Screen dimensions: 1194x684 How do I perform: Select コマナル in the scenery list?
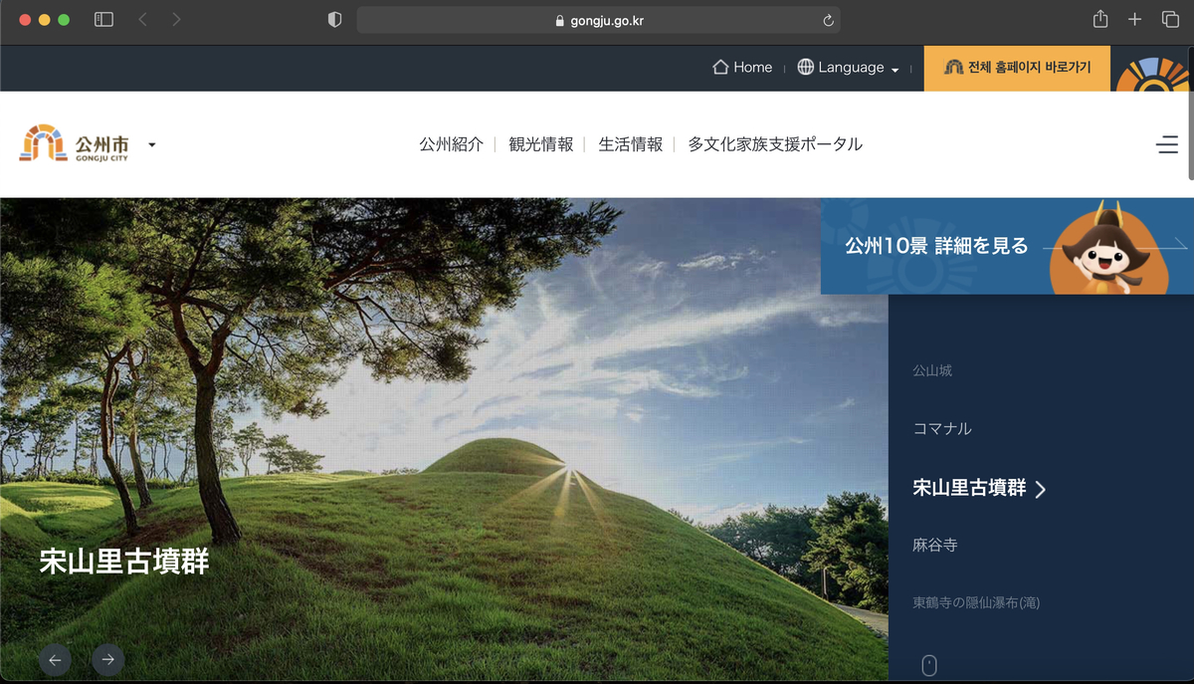[x=942, y=429]
